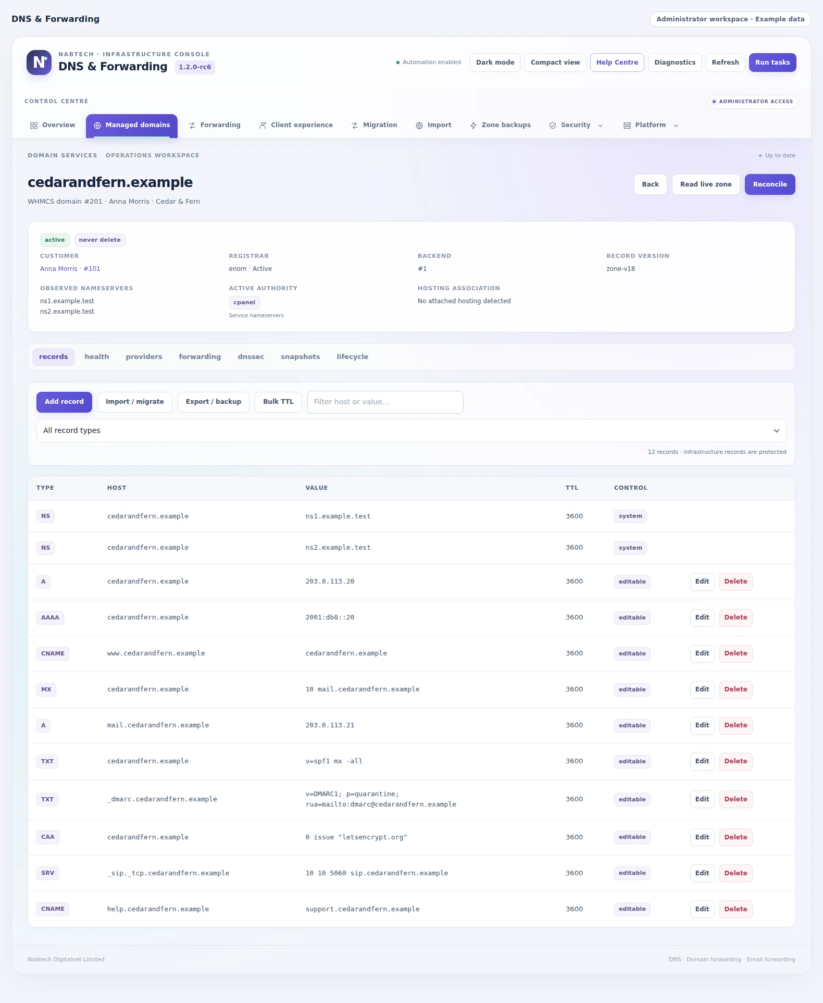Open the lifecycle tab
The height and width of the screenshot is (1003, 823).
coord(353,357)
